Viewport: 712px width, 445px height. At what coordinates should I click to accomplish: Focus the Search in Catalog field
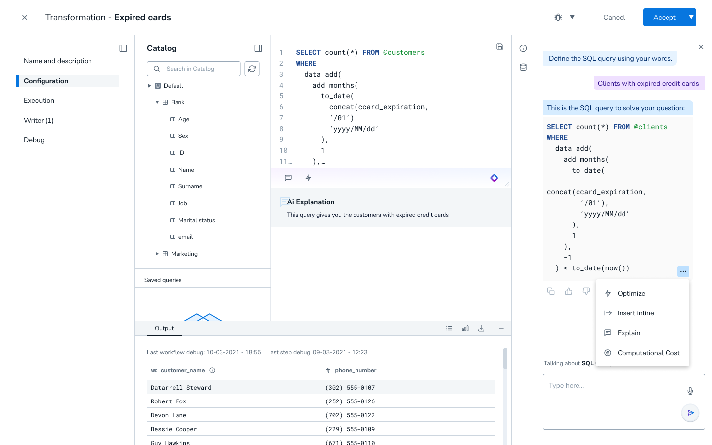198,69
